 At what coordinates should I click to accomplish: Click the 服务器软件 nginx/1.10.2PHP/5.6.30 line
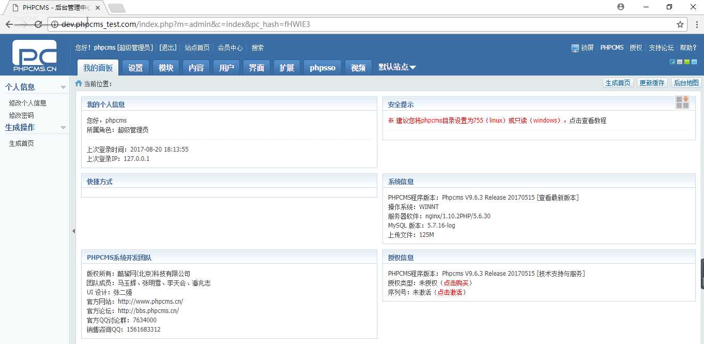tap(439, 216)
